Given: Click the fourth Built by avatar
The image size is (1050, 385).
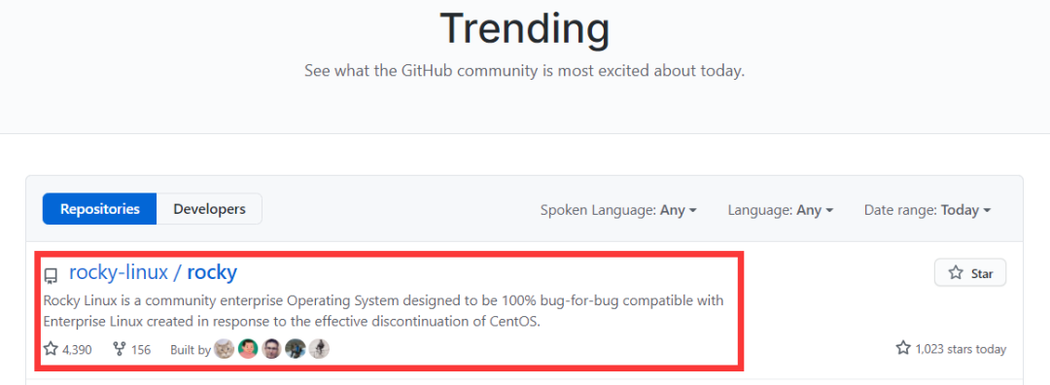Looking at the screenshot, I should 296,349.
